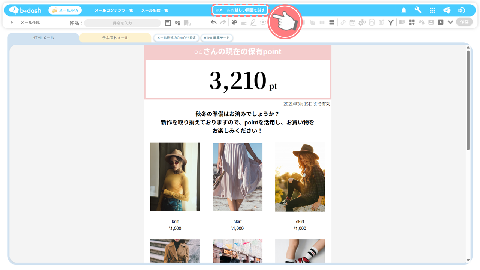The image size is (480, 270).
Task: Open the wrench settings icon
Action: pyautogui.click(x=418, y=10)
